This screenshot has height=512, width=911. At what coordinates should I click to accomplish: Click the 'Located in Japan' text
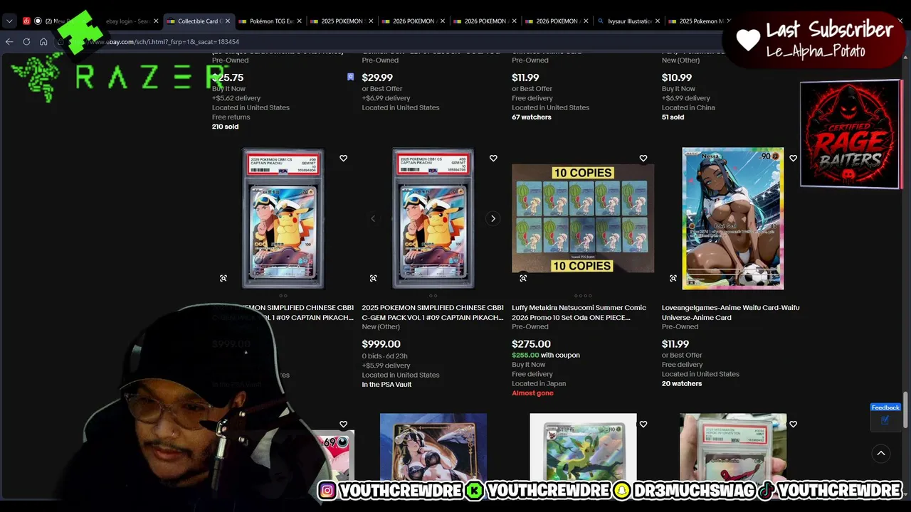click(539, 384)
